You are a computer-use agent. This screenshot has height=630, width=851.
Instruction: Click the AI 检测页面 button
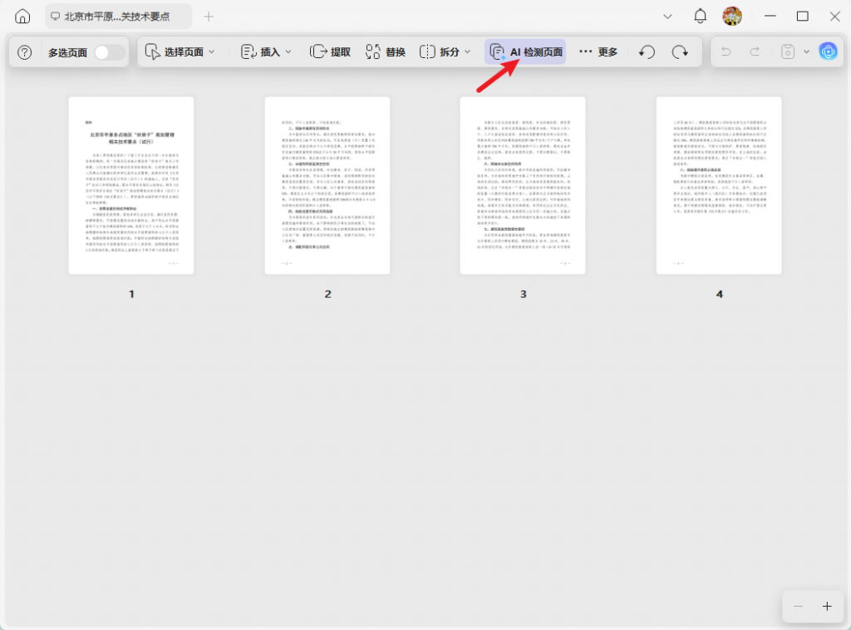coord(526,52)
